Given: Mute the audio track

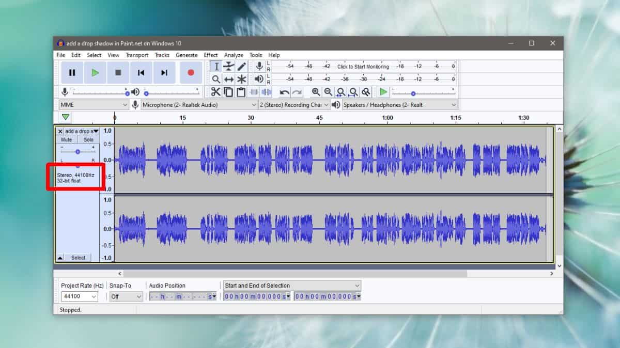Looking at the screenshot, I should point(67,140).
